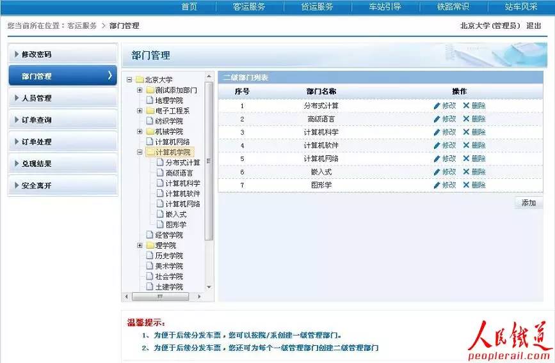
Task: Click delete X icon for 图形学 row
Action: click(466, 185)
